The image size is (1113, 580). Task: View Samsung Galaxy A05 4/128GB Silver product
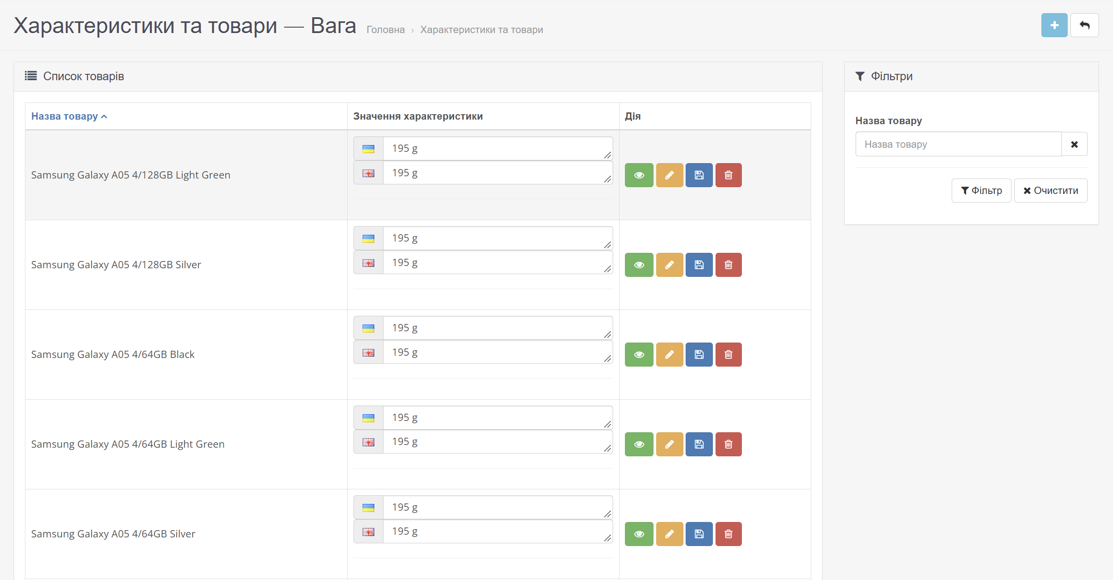click(x=639, y=265)
